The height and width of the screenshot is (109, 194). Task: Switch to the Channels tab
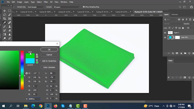[x=174, y=15]
